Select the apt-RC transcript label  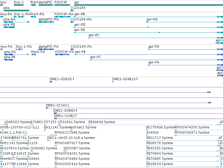(94, 35)
